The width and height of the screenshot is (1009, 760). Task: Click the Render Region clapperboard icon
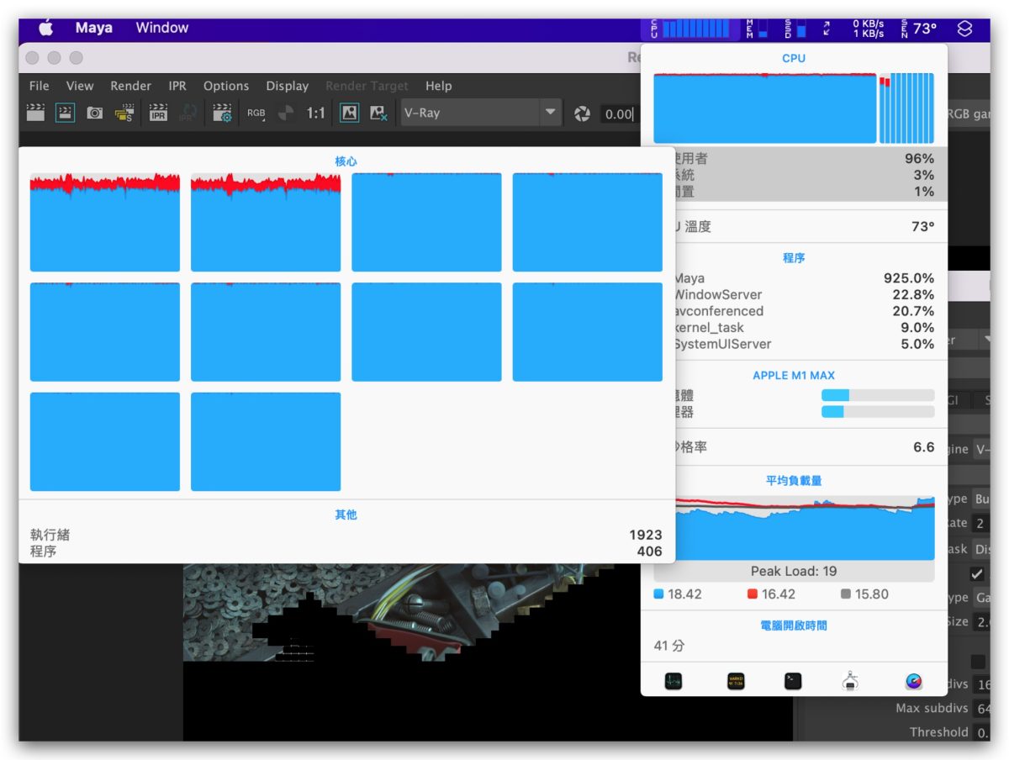pyautogui.click(x=65, y=113)
